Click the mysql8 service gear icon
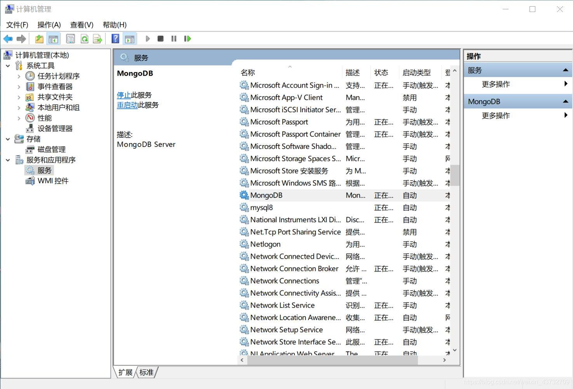Viewport: 573px width, 389px height. (x=244, y=207)
